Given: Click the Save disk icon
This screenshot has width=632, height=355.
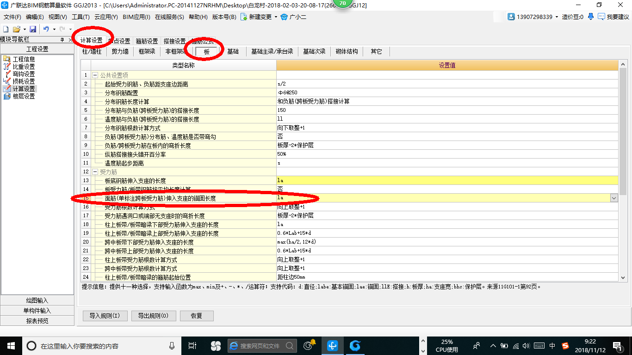Looking at the screenshot, I should coord(33,29).
